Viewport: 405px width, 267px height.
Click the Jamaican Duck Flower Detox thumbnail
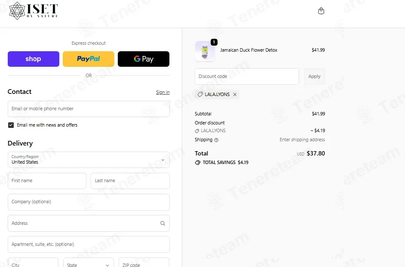[x=205, y=51]
